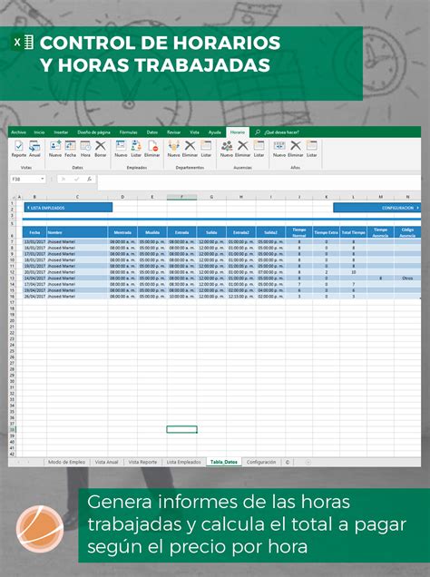
Task: Click the ¿Qué desea hacer? search field
Action: coord(281,132)
